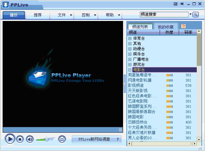Toggle the mini mode window icon
Viewport: 205px width, 151px height.
[176, 4]
